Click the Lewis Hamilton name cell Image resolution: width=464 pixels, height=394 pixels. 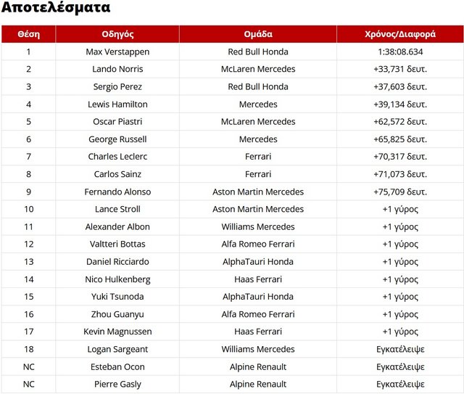click(x=117, y=104)
